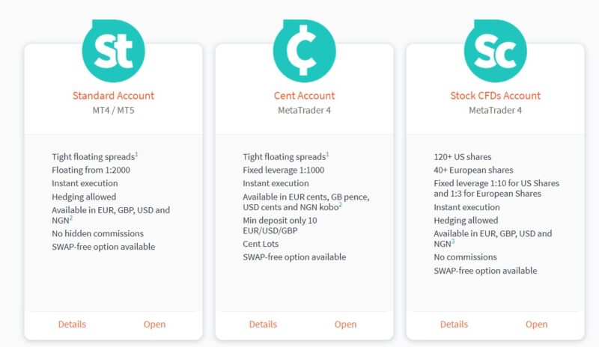Click footnote 1 in Cent Account spreads
Screen dimensions: 599x347
pyautogui.click(x=327, y=154)
